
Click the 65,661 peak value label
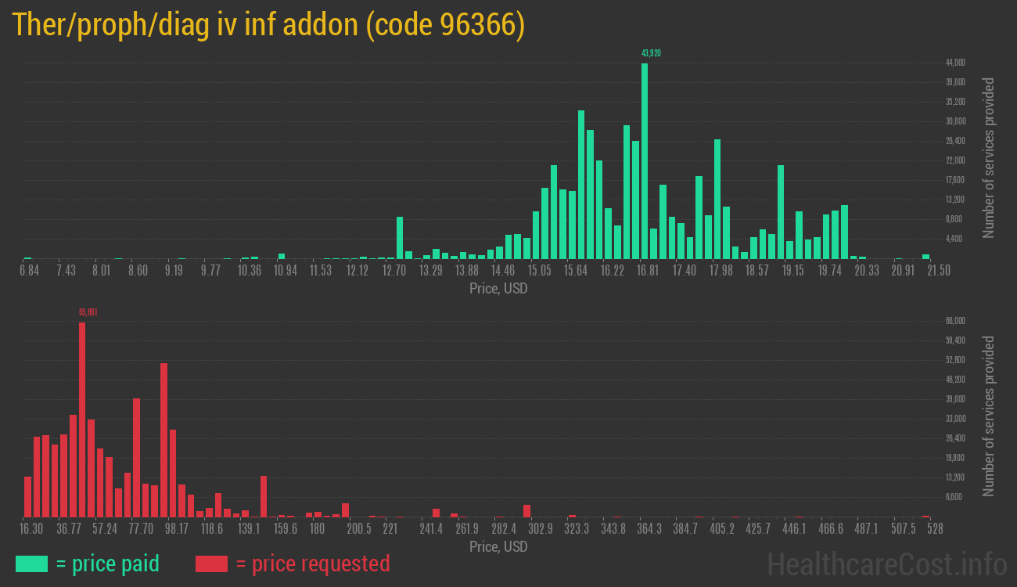[x=88, y=312]
